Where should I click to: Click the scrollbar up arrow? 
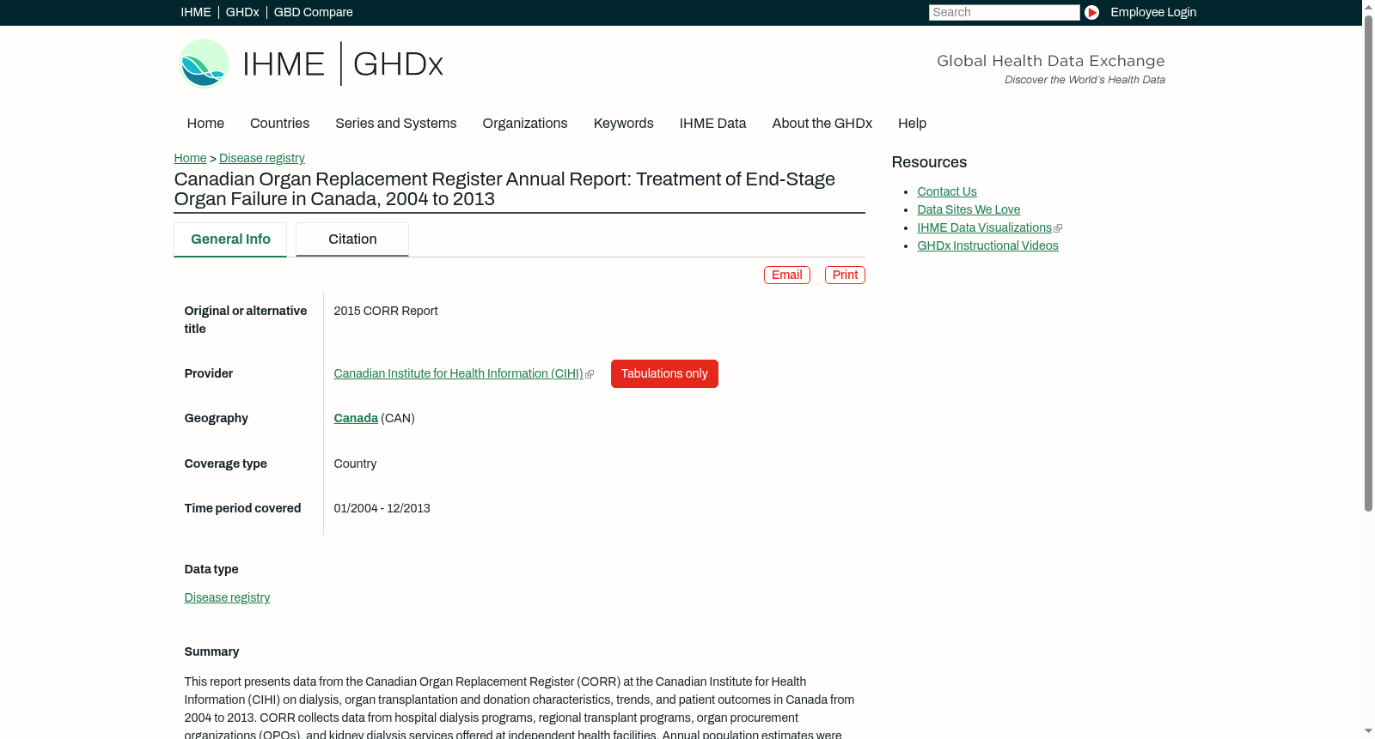tap(1368, 6)
